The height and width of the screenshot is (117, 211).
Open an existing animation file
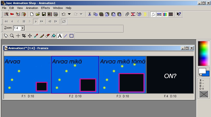[x=38, y=14]
